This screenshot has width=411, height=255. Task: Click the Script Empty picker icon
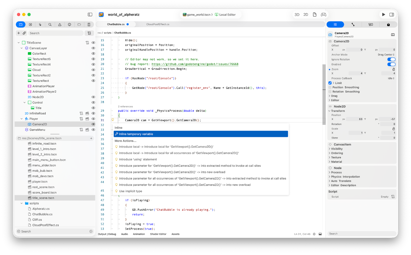tap(393, 197)
